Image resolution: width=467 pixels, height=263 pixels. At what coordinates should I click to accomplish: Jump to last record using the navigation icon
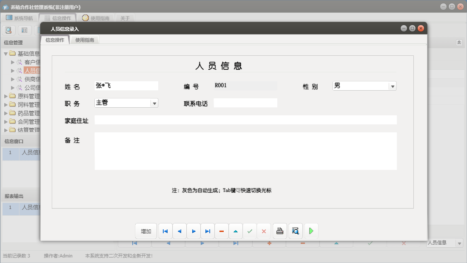(208, 231)
